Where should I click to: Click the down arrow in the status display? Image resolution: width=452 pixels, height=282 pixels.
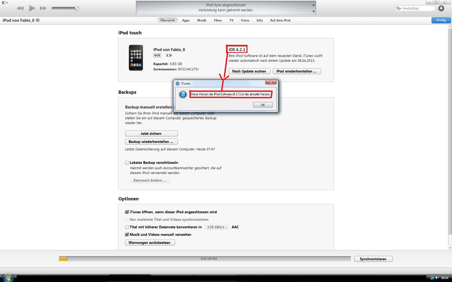click(x=313, y=12)
